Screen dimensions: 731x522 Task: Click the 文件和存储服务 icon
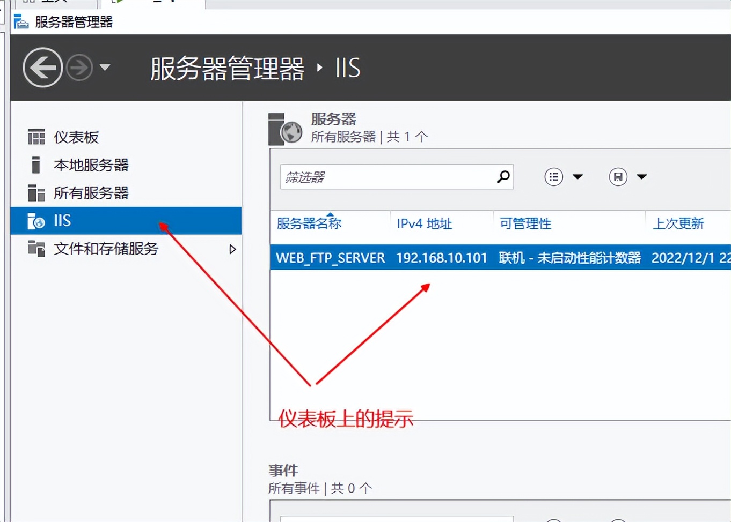pyautogui.click(x=36, y=249)
